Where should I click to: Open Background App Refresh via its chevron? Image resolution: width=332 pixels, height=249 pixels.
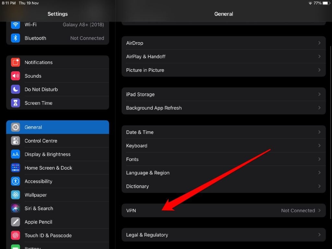(319, 108)
